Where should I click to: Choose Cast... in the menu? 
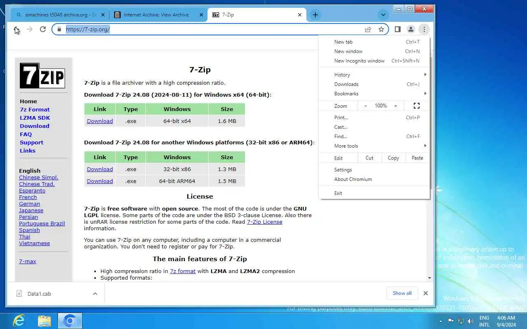click(374, 127)
